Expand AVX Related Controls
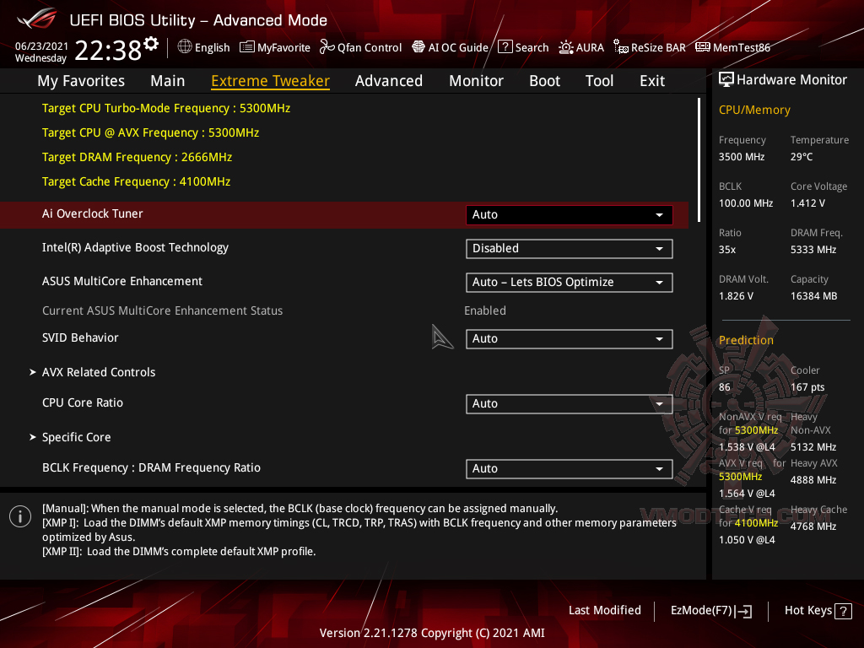This screenshot has height=648, width=864. click(x=99, y=372)
